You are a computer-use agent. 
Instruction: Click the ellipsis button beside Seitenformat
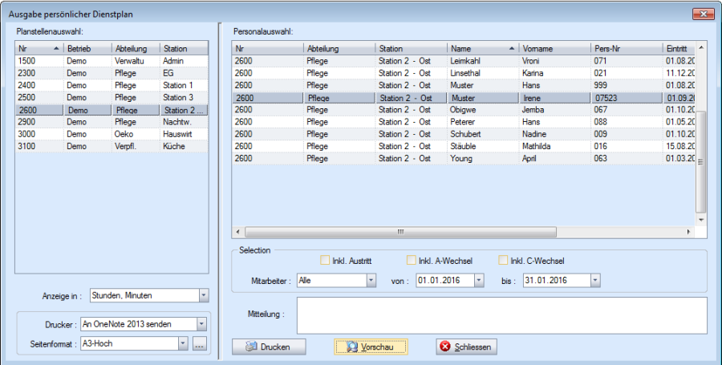click(199, 343)
